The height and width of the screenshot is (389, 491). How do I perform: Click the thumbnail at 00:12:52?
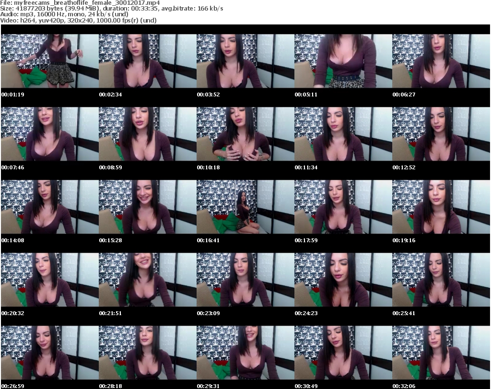pyautogui.click(x=441, y=134)
